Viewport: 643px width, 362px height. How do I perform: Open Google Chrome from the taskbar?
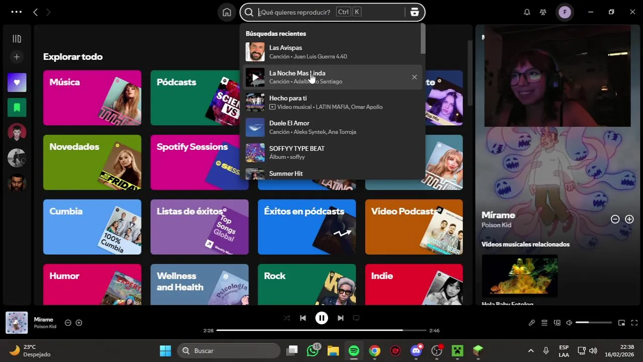tap(375, 350)
